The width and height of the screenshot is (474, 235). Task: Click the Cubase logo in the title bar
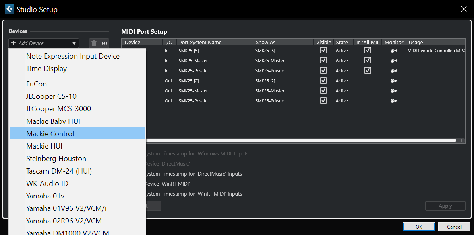pyautogui.click(x=10, y=9)
